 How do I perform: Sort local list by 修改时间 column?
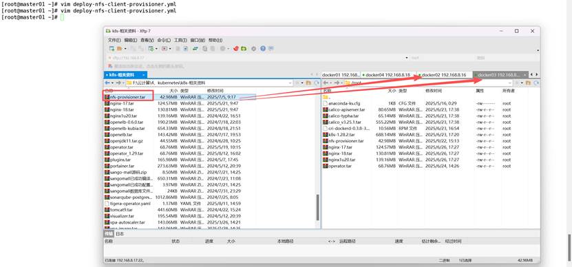(215, 90)
